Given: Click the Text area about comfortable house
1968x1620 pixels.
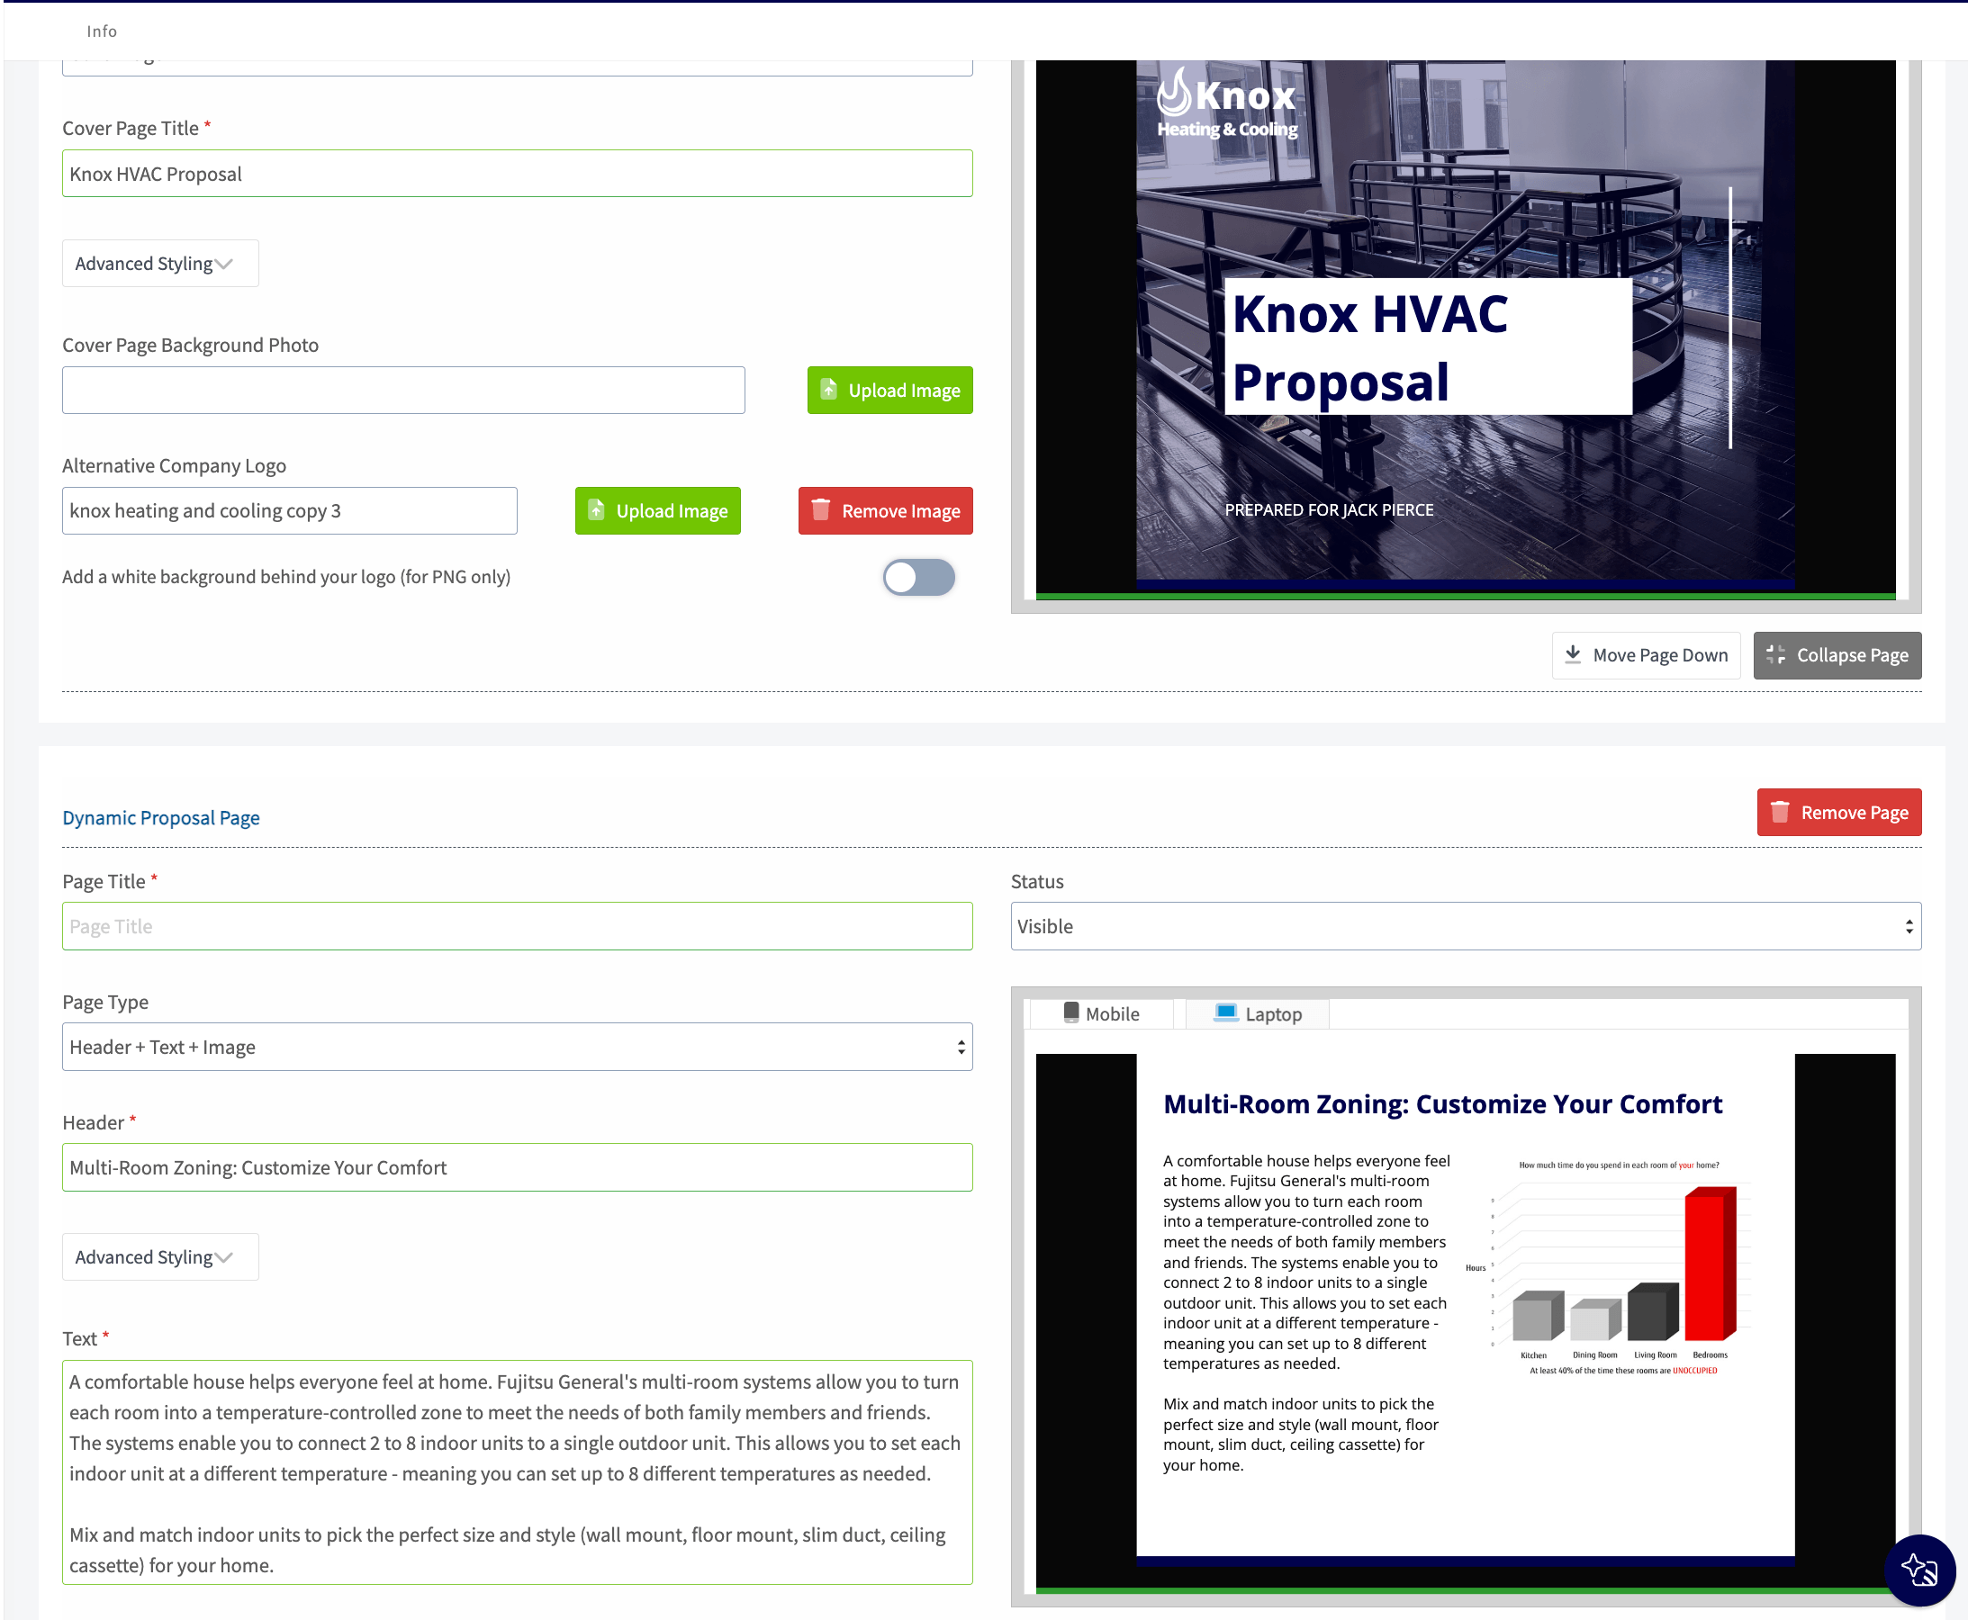Looking at the screenshot, I should click(517, 1471).
